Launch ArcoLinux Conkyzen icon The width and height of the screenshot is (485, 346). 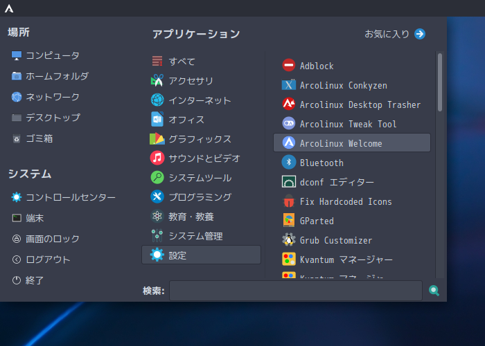(289, 84)
